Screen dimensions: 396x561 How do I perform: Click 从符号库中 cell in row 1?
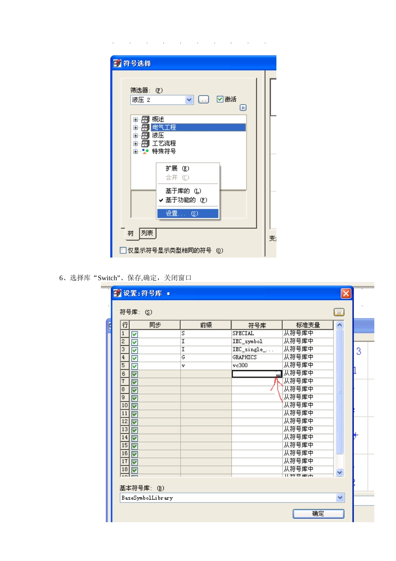tap(308, 334)
